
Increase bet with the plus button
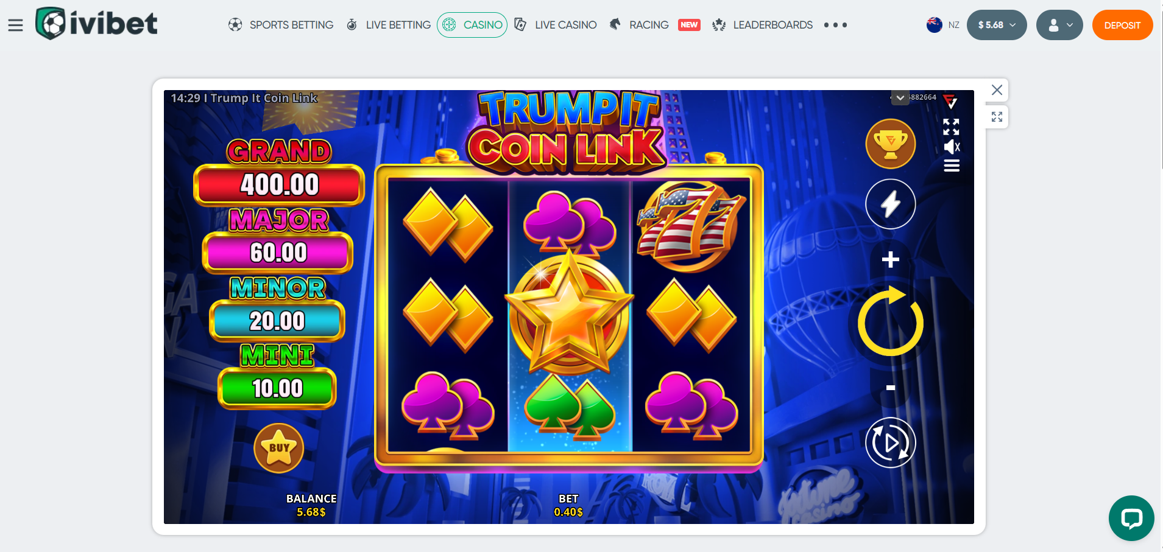click(891, 260)
